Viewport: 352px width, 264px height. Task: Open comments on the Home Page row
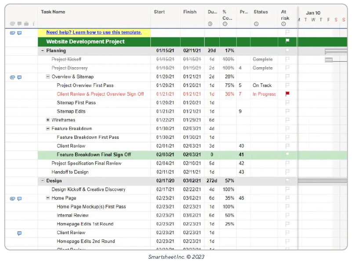(19, 199)
